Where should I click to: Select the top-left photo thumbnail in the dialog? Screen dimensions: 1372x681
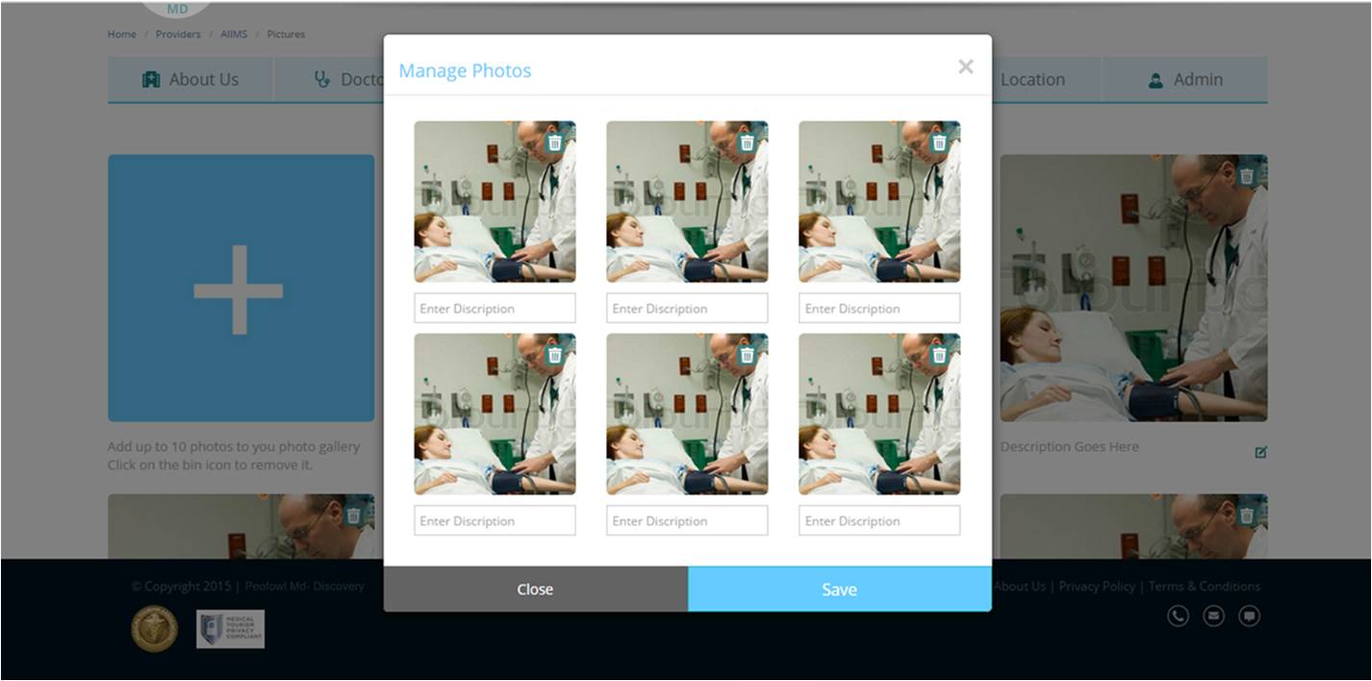(495, 202)
